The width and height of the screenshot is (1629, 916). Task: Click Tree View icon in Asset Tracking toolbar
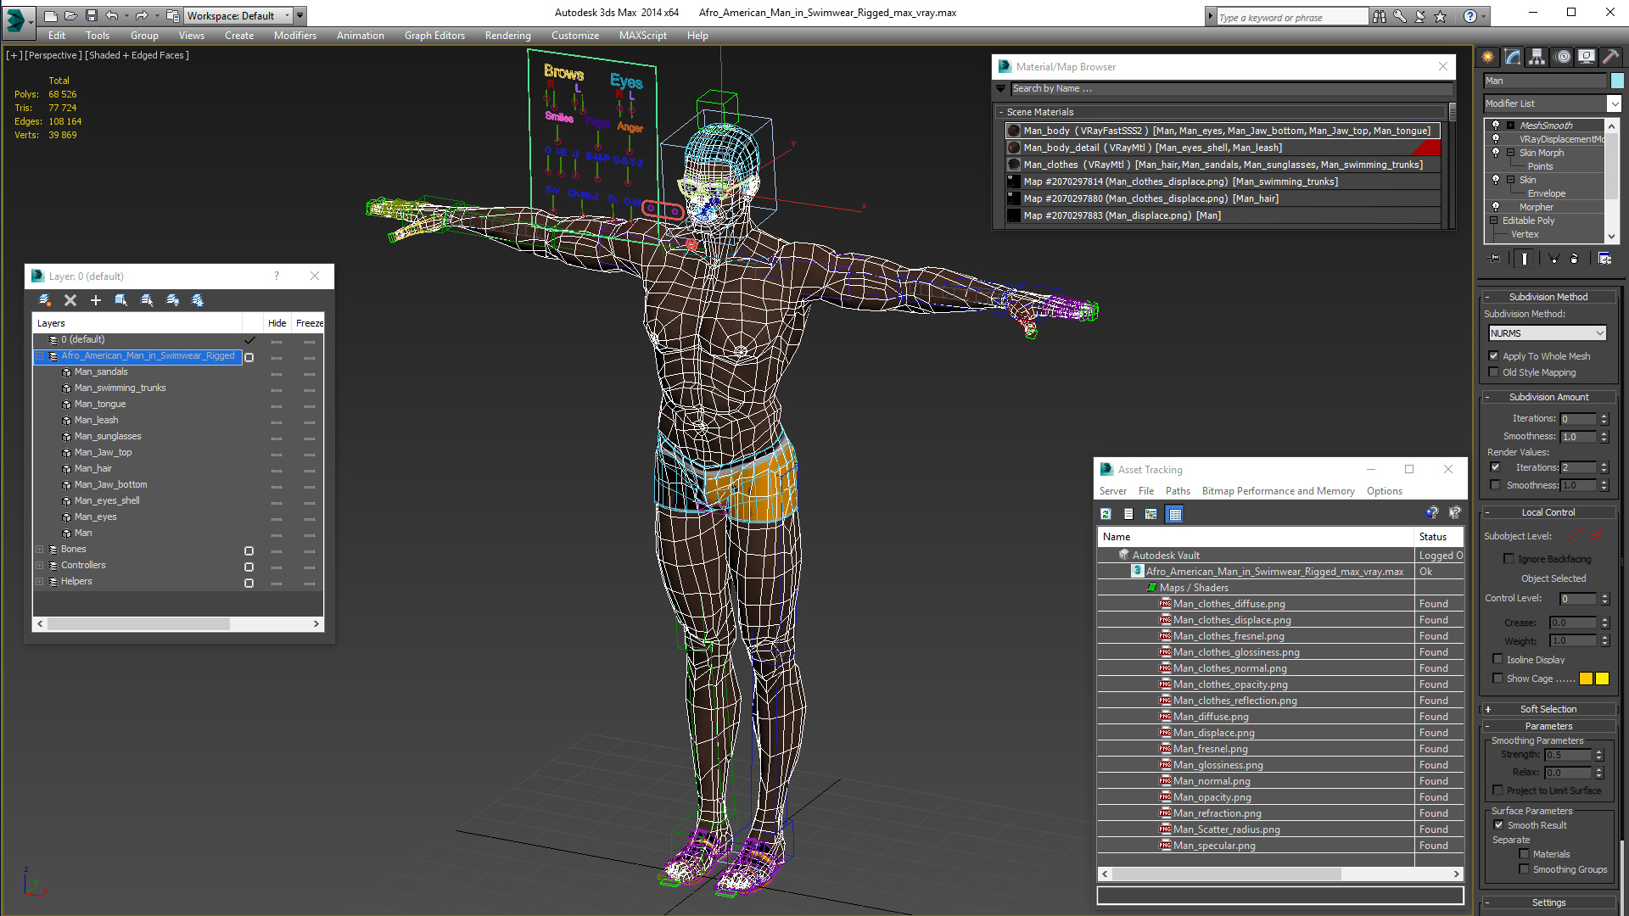(x=1151, y=514)
